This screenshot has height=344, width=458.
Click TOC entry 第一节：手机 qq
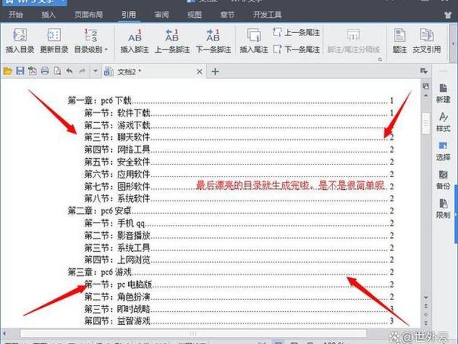click(239, 223)
